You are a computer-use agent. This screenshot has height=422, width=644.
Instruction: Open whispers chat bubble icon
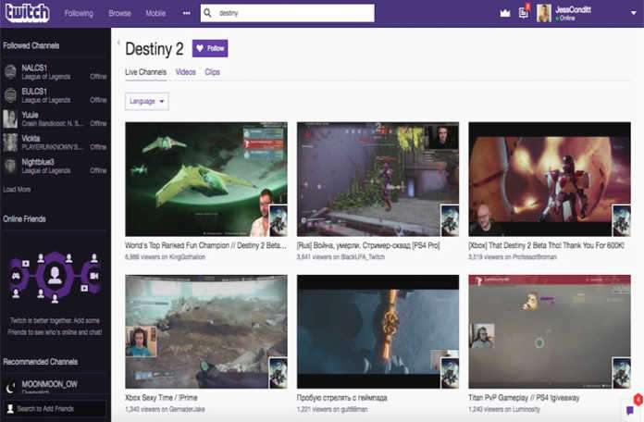pyautogui.click(x=630, y=409)
